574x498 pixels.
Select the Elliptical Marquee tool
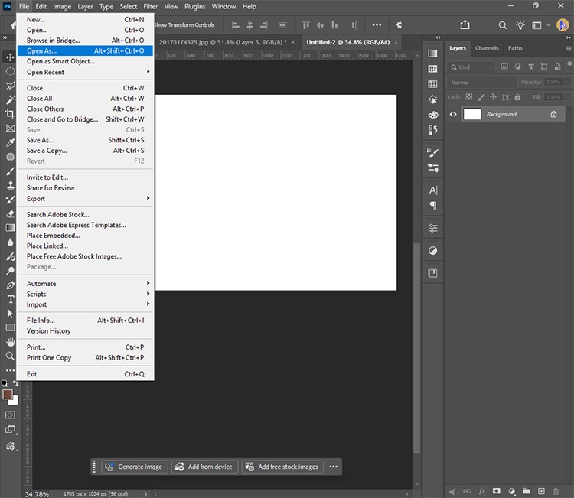[10, 71]
